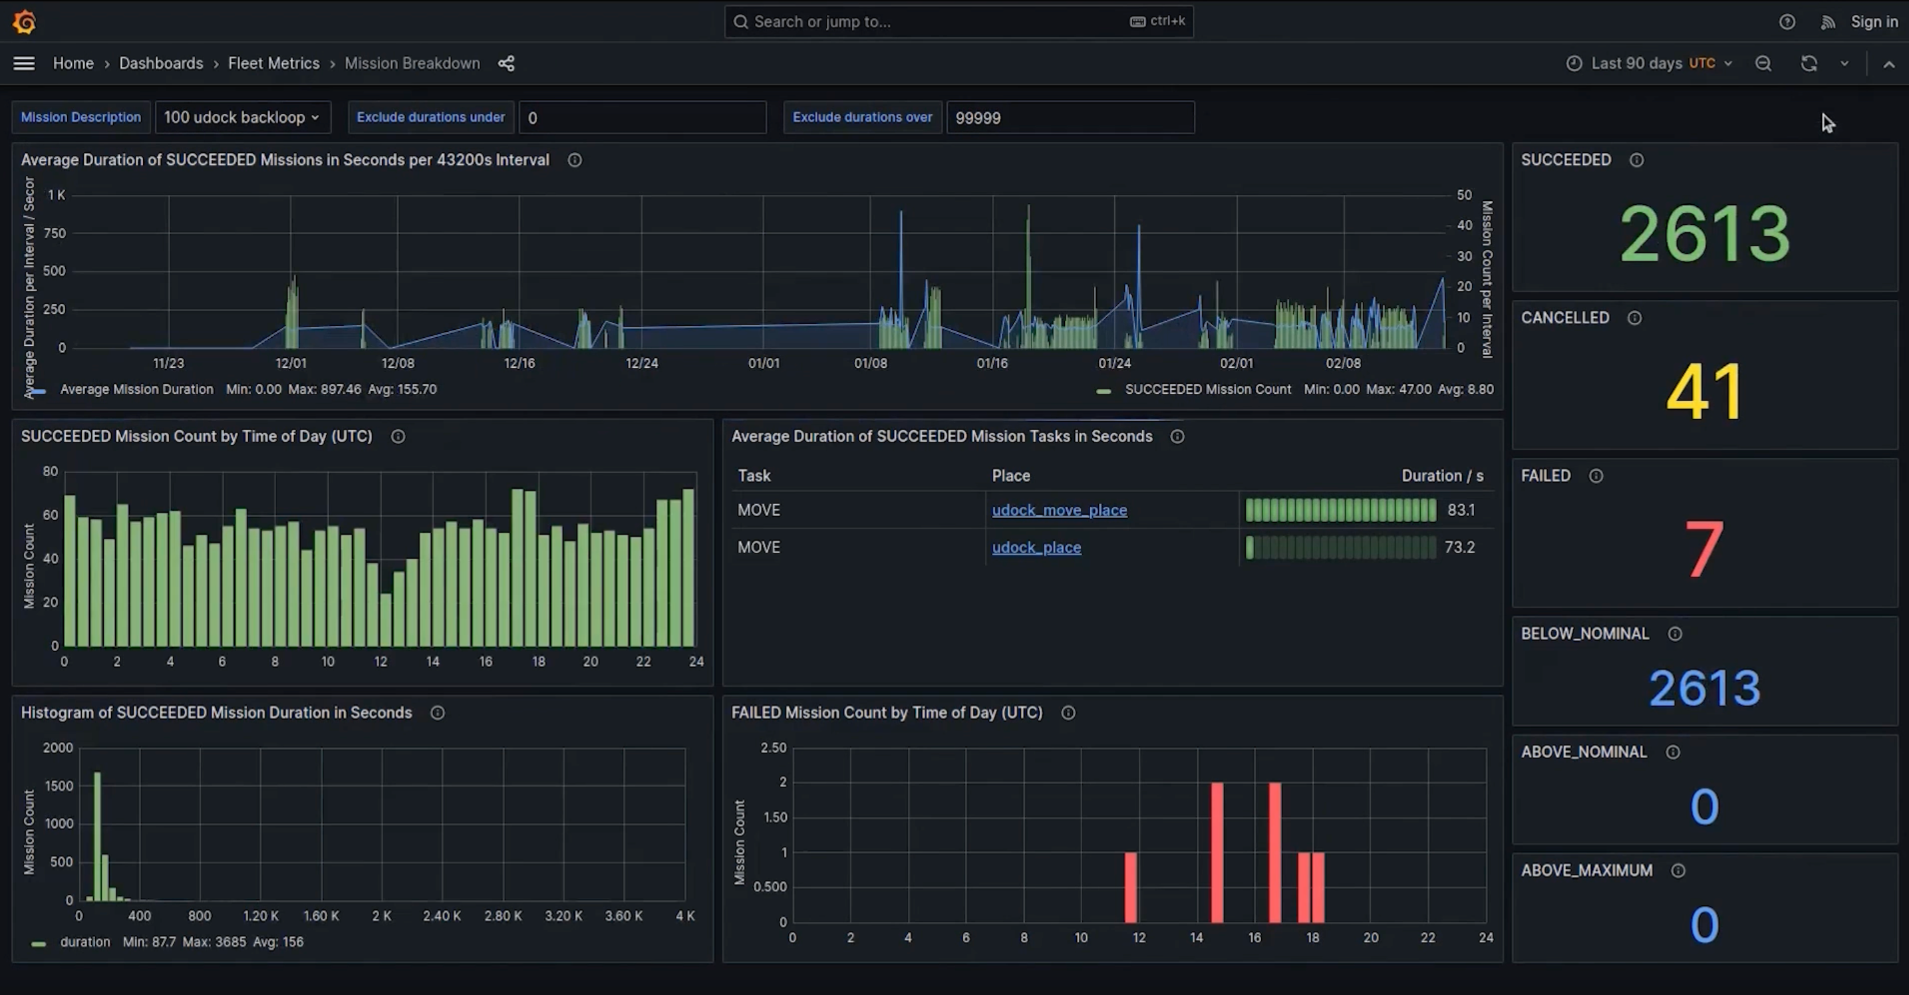This screenshot has height=995, width=1909.
Task: Show info icon of SUCCEEDED stat panel
Action: (1636, 160)
